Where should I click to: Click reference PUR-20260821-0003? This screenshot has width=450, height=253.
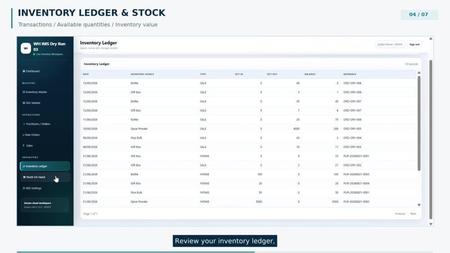point(356,174)
